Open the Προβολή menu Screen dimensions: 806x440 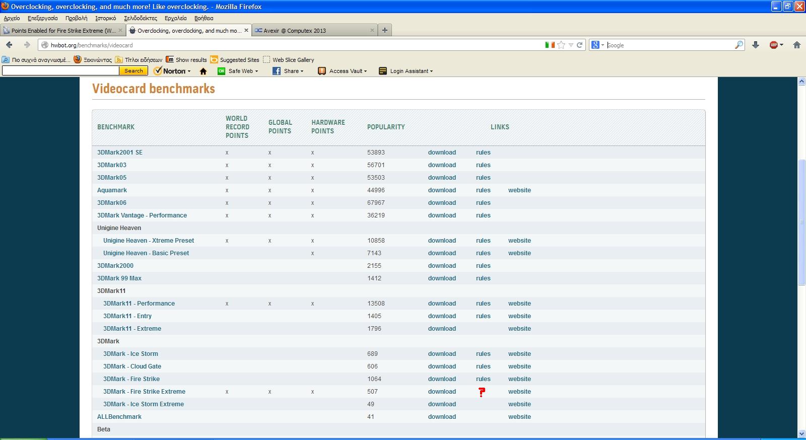point(76,18)
